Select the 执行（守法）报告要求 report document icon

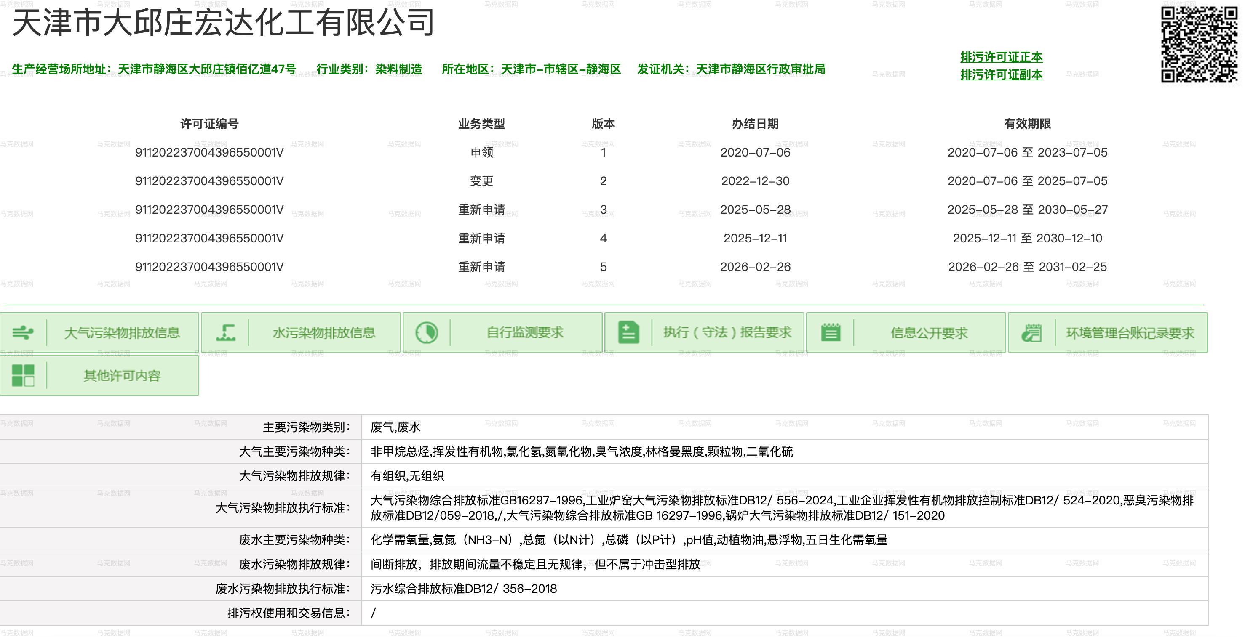click(628, 332)
